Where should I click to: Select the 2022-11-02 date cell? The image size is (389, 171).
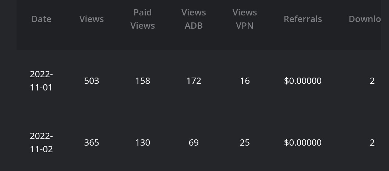(41, 143)
